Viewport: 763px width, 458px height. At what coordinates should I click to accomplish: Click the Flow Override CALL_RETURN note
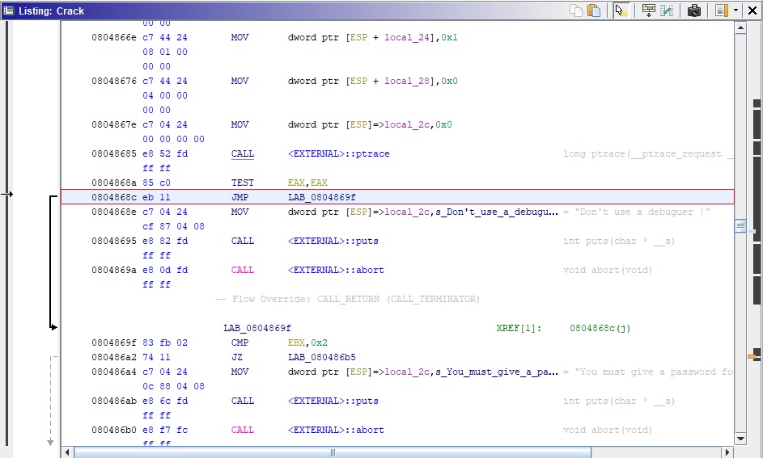click(x=347, y=299)
